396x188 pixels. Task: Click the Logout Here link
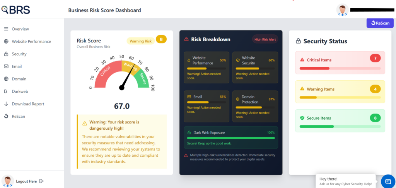click(26, 181)
